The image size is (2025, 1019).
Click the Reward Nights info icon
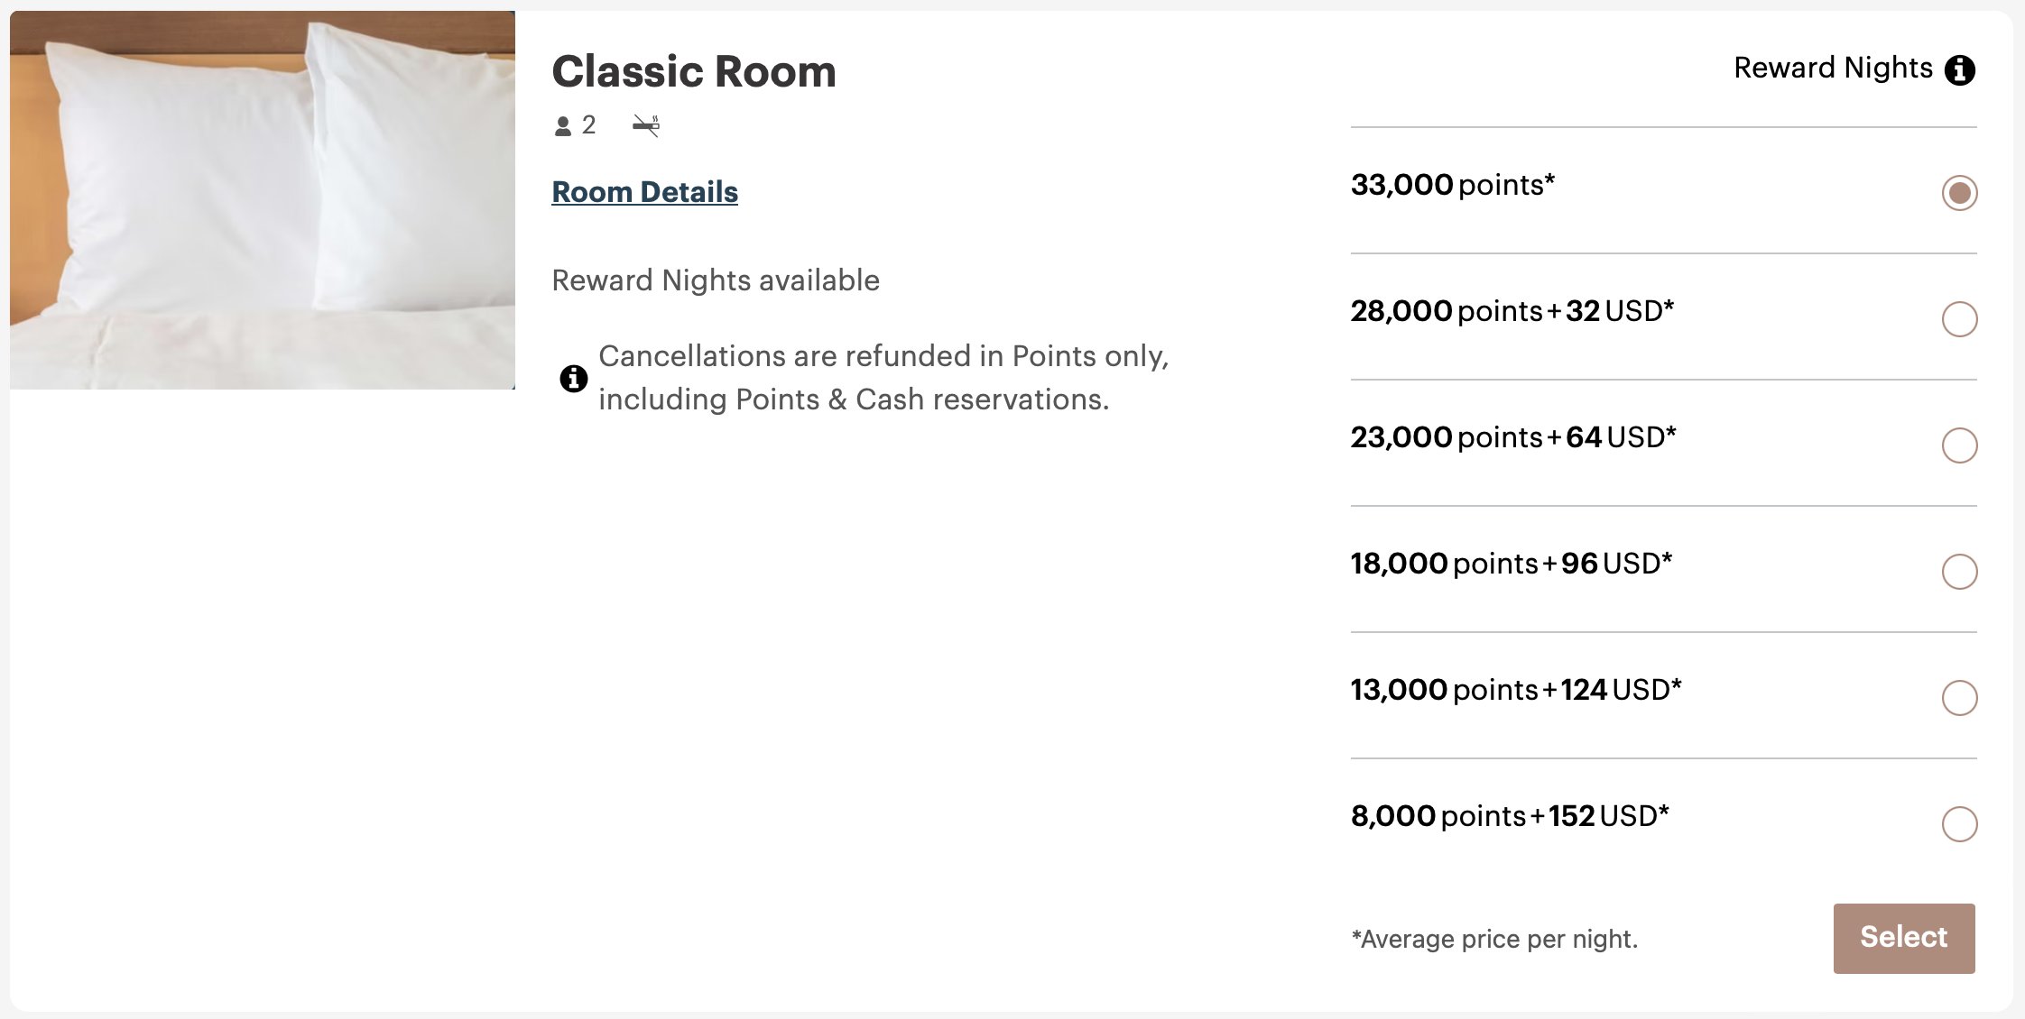[x=1959, y=69]
